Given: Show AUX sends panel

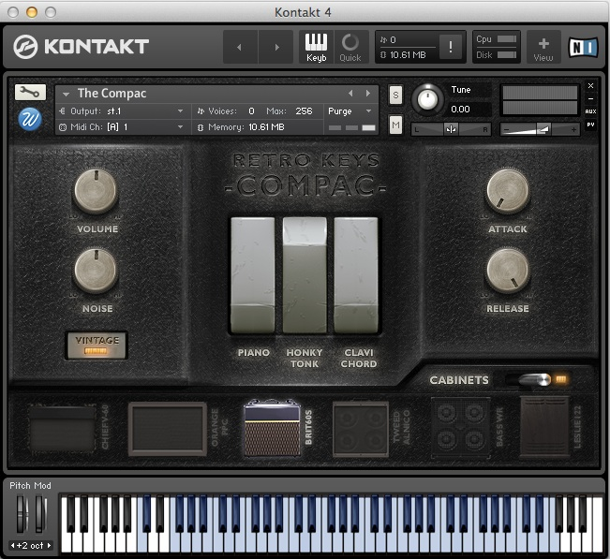Looking at the screenshot, I should [x=590, y=111].
